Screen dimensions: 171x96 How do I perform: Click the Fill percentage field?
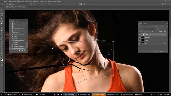tap(165, 31)
